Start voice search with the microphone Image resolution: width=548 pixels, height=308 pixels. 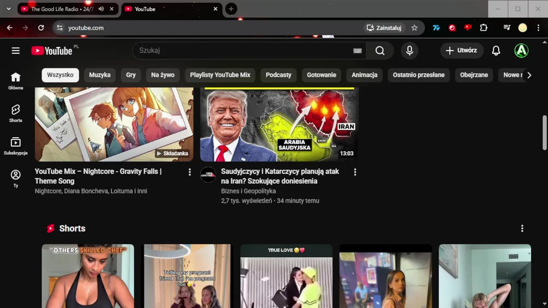410,50
